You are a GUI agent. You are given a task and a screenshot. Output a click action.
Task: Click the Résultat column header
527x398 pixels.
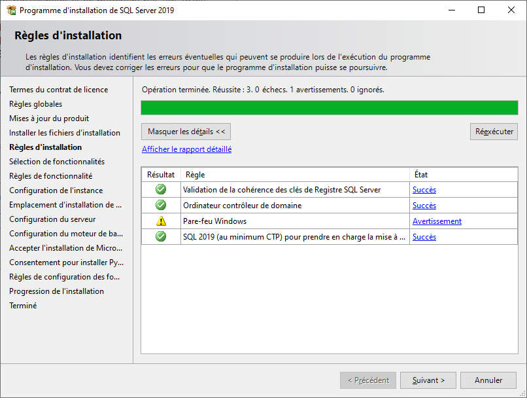161,175
